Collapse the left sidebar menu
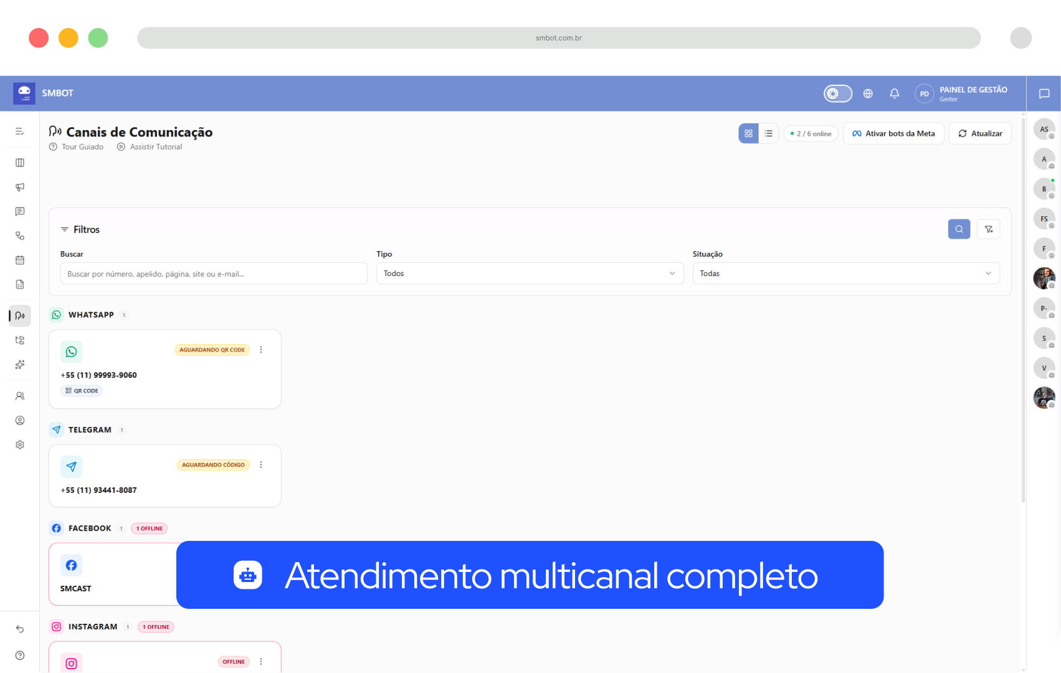Viewport: 1061px width, 673px height. point(20,131)
